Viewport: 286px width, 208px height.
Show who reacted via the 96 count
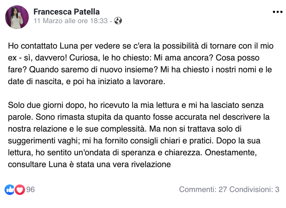coord(31,189)
